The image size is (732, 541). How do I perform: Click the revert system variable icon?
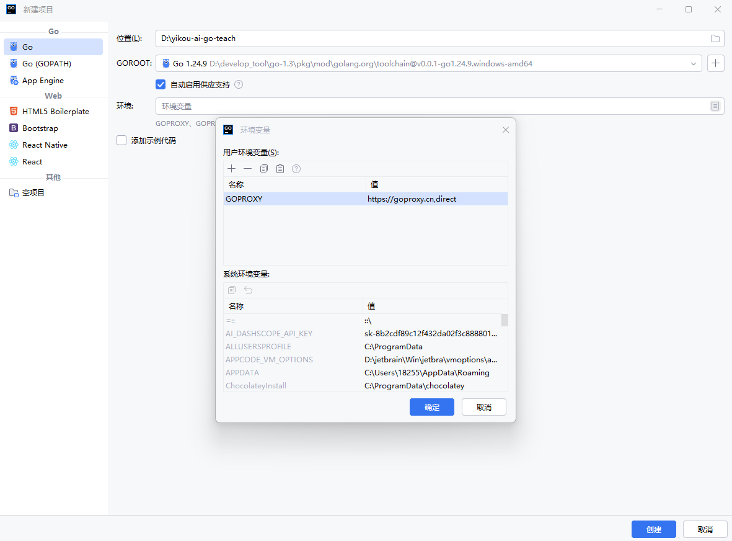[248, 290]
